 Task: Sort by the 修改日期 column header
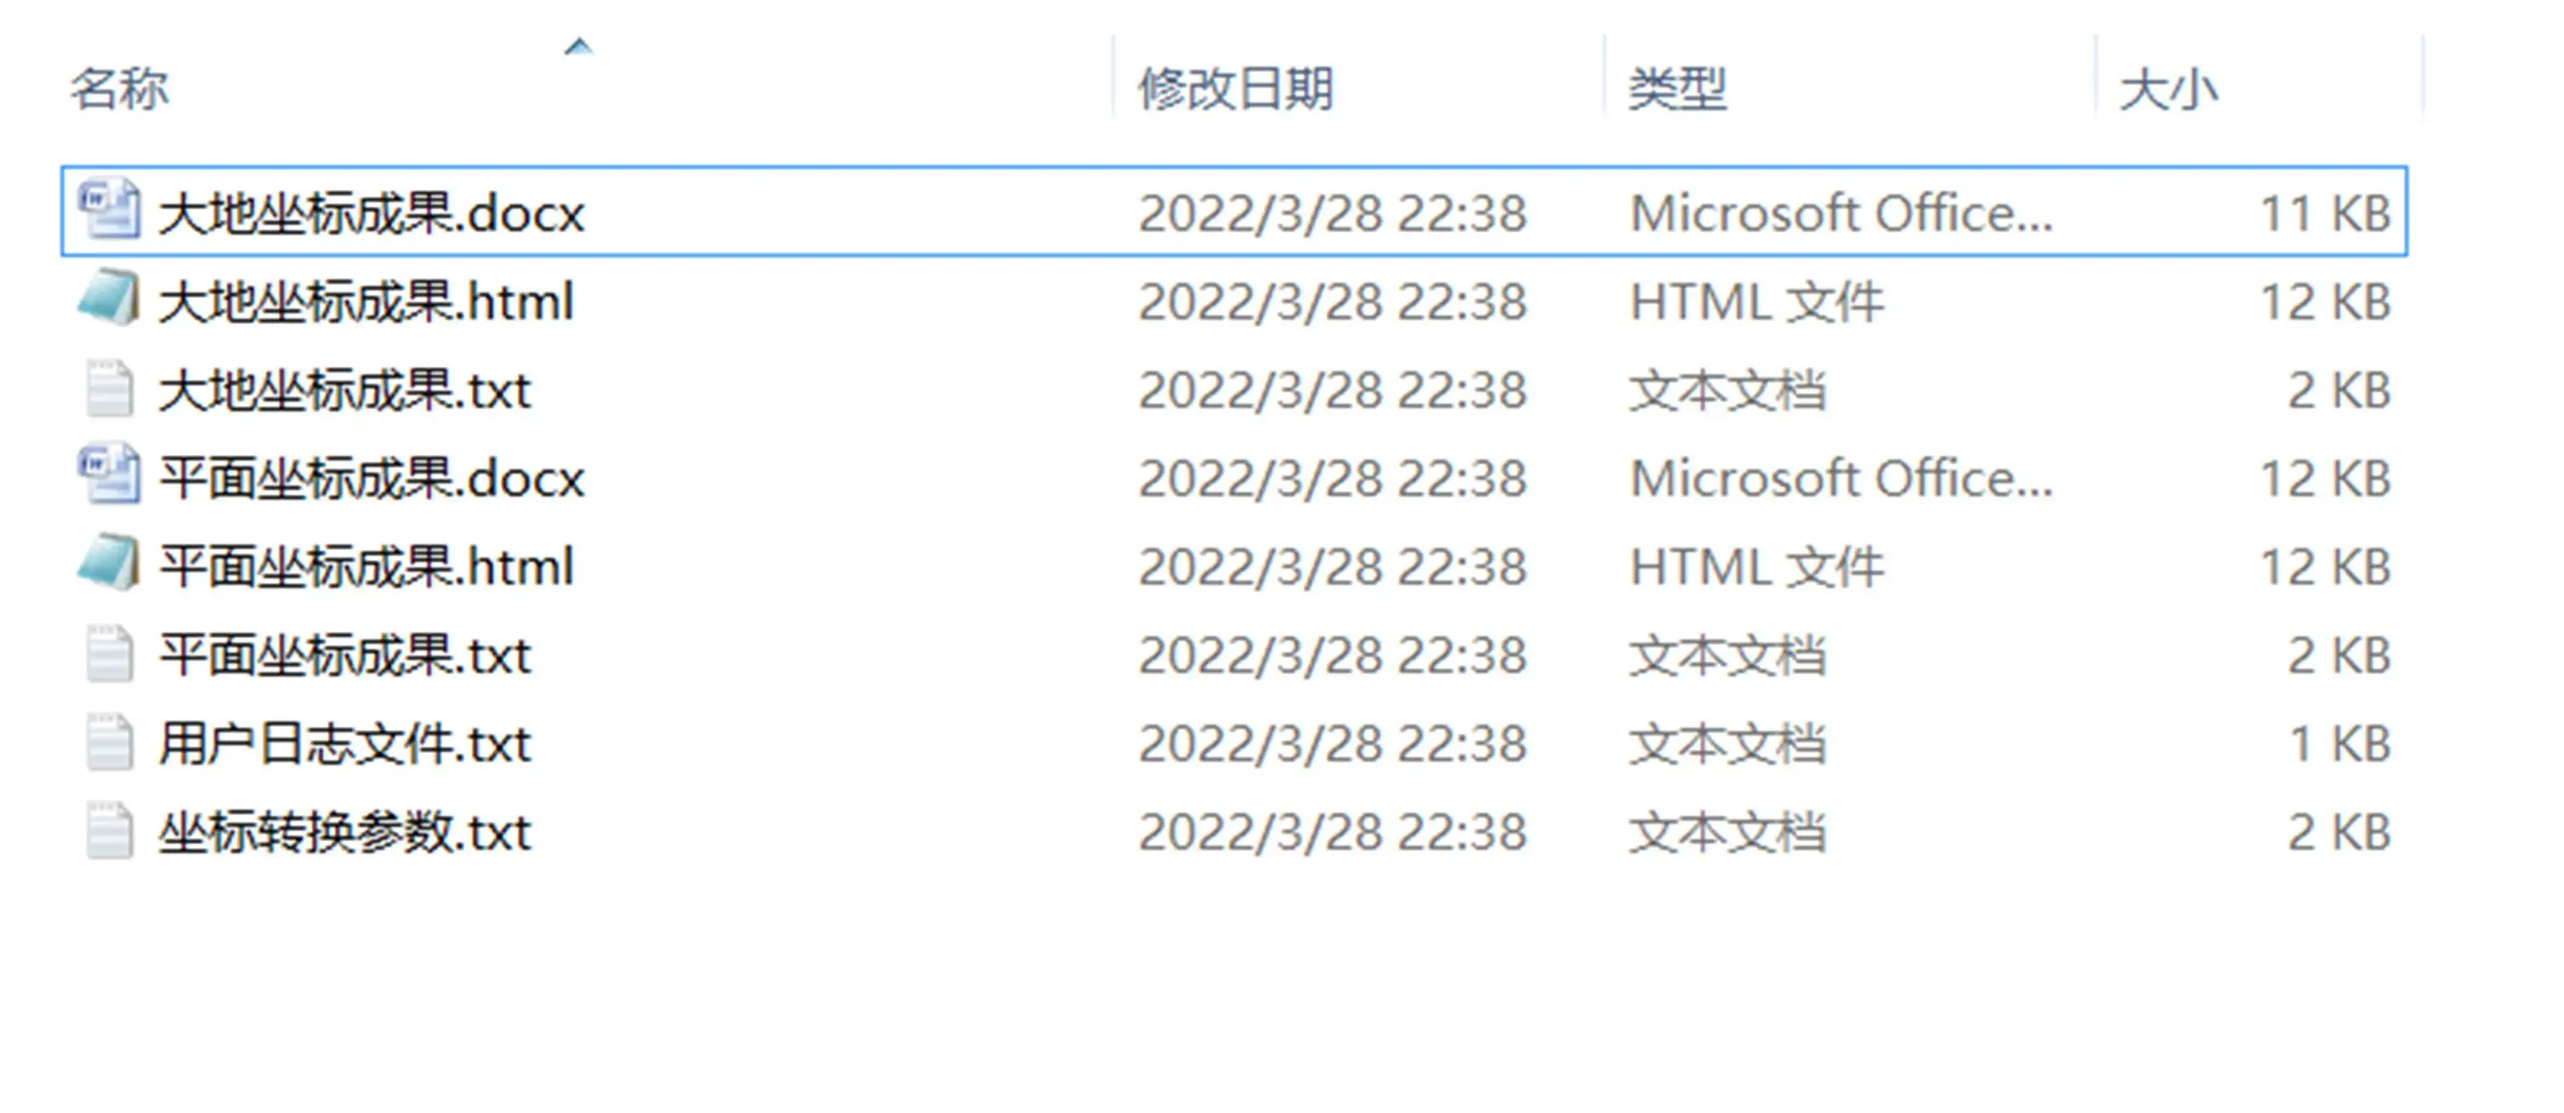tap(1236, 88)
